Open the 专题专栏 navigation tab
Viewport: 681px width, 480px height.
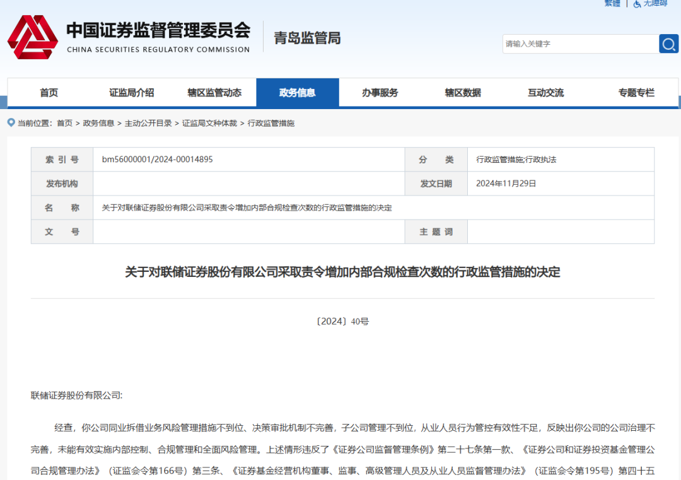(636, 93)
